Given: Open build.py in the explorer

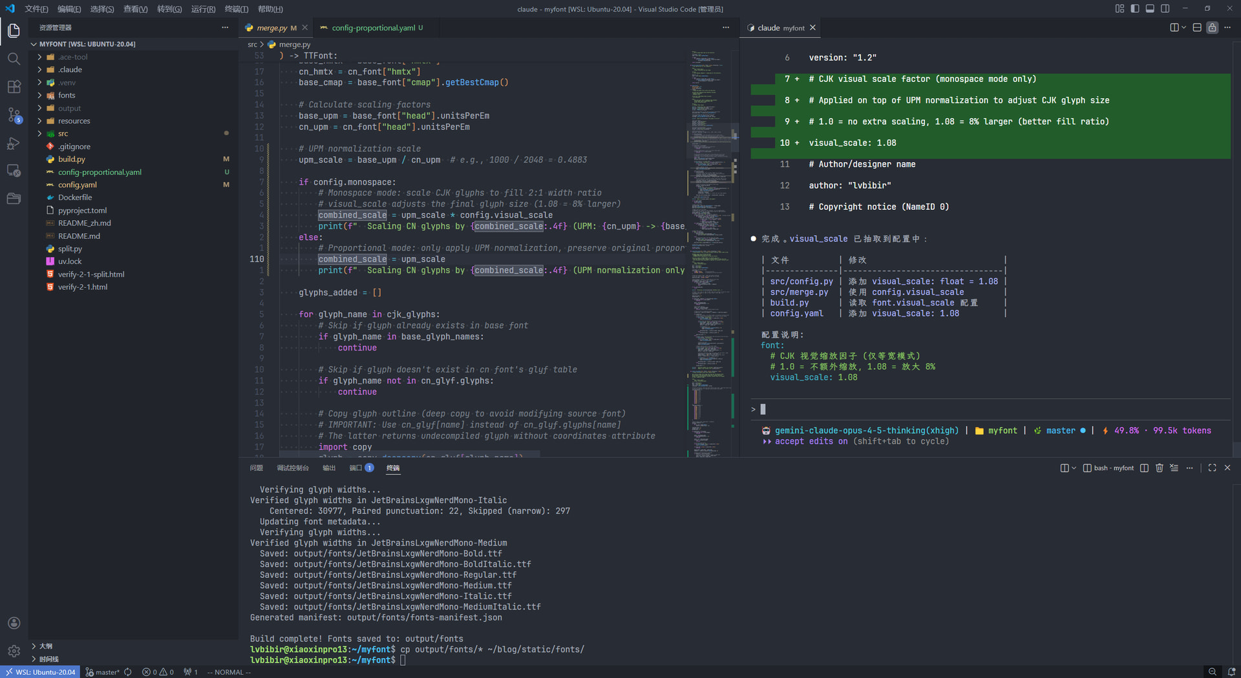Looking at the screenshot, I should tap(71, 159).
